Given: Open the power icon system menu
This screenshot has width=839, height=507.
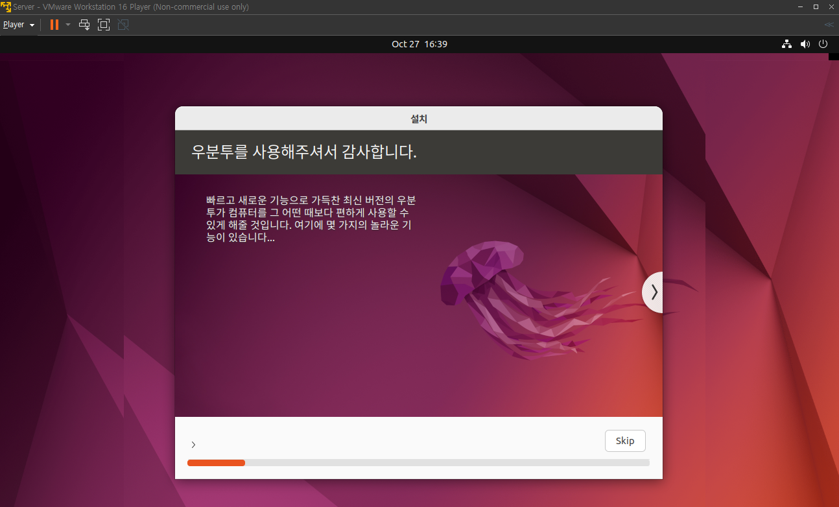Looking at the screenshot, I should pyautogui.click(x=823, y=44).
